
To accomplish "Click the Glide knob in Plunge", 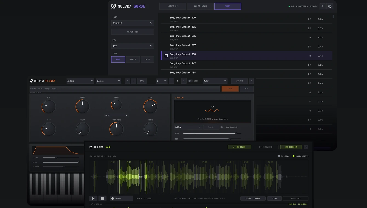I will [x=82, y=106].
